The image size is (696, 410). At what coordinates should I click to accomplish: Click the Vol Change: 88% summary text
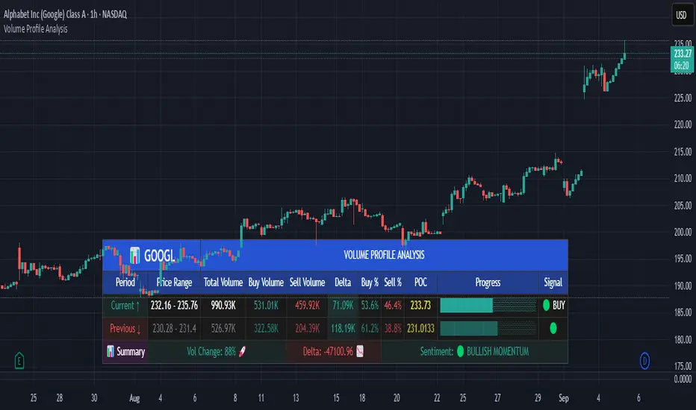211,352
